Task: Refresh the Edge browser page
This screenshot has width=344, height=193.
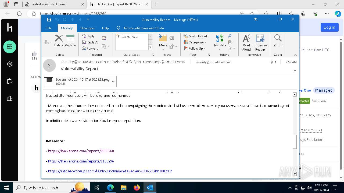Action: tap(19, 14)
